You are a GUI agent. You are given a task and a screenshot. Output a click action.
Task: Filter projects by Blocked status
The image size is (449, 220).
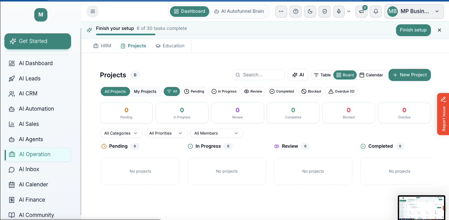coord(311,92)
